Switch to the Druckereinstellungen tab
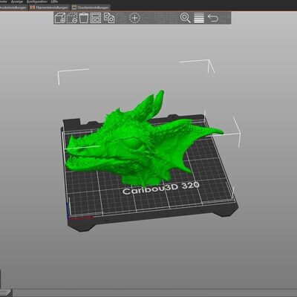 (91, 7)
